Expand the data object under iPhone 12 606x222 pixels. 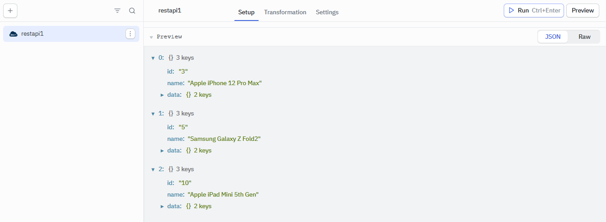tap(162, 95)
